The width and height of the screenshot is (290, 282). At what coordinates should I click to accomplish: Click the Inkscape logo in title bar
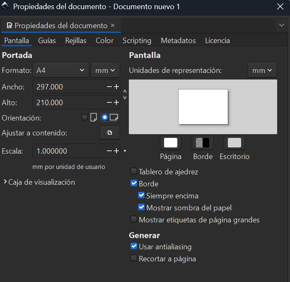coord(5,7)
